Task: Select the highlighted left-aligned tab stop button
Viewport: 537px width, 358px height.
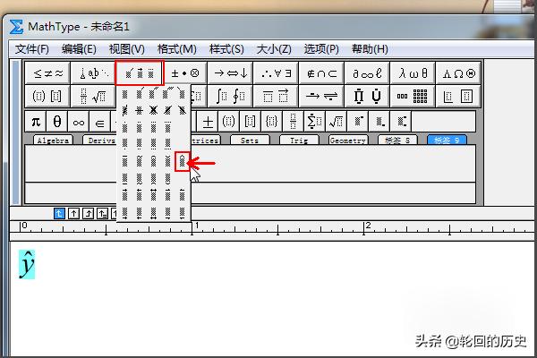Action: click(59, 213)
